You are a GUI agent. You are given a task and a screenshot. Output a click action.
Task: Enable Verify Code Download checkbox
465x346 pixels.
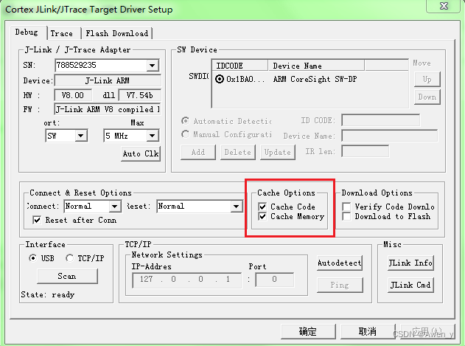pyautogui.click(x=346, y=207)
